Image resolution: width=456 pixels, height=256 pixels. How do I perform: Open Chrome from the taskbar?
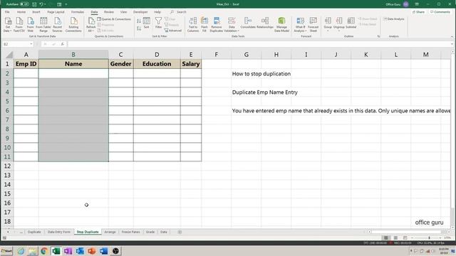[x=44, y=251]
